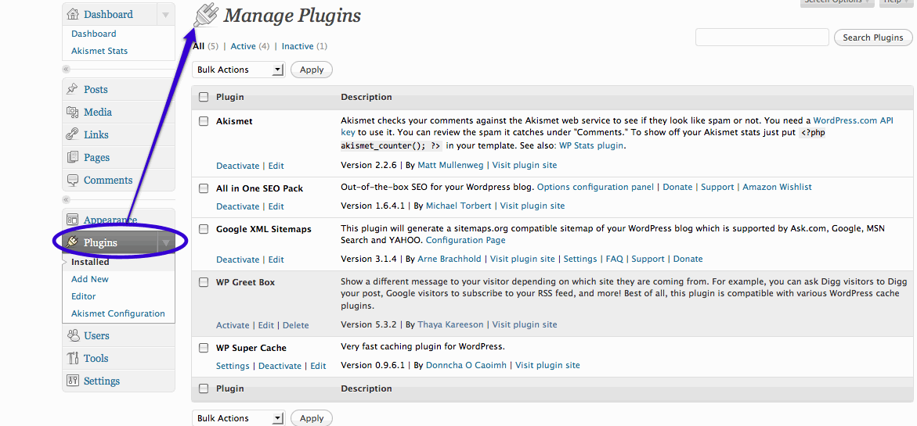Image resolution: width=917 pixels, height=426 pixels.
Task: Check the WP Greet Box checkbox
Action: (204, 282)
